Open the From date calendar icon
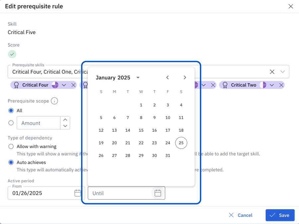The image size is (299, 224). 78,193
